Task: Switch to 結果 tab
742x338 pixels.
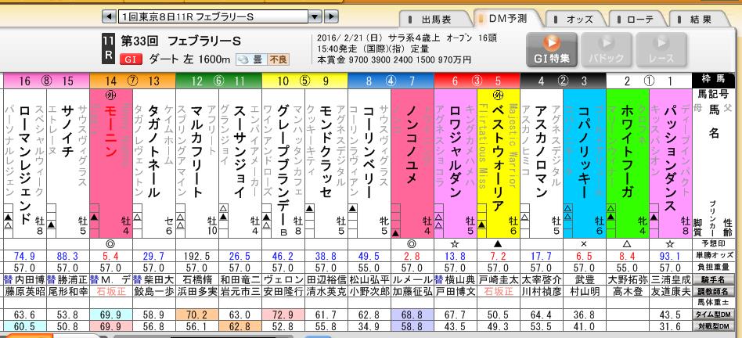Action: pos(700,20)
